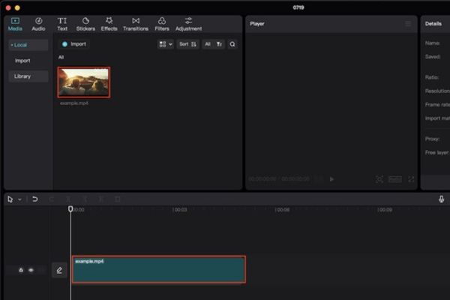
Task: Click the Ratio label in Details panel
Action: (432, 77)
